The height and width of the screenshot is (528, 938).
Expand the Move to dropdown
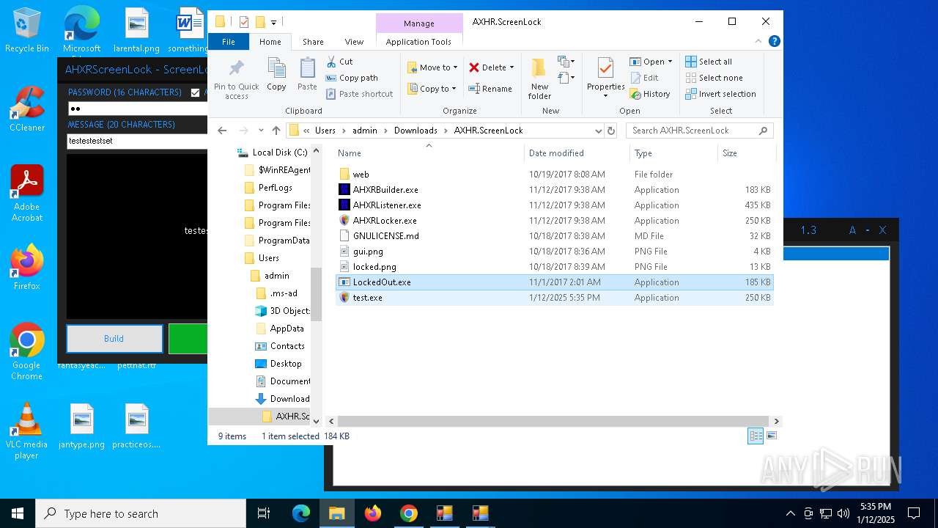(454, 67)
